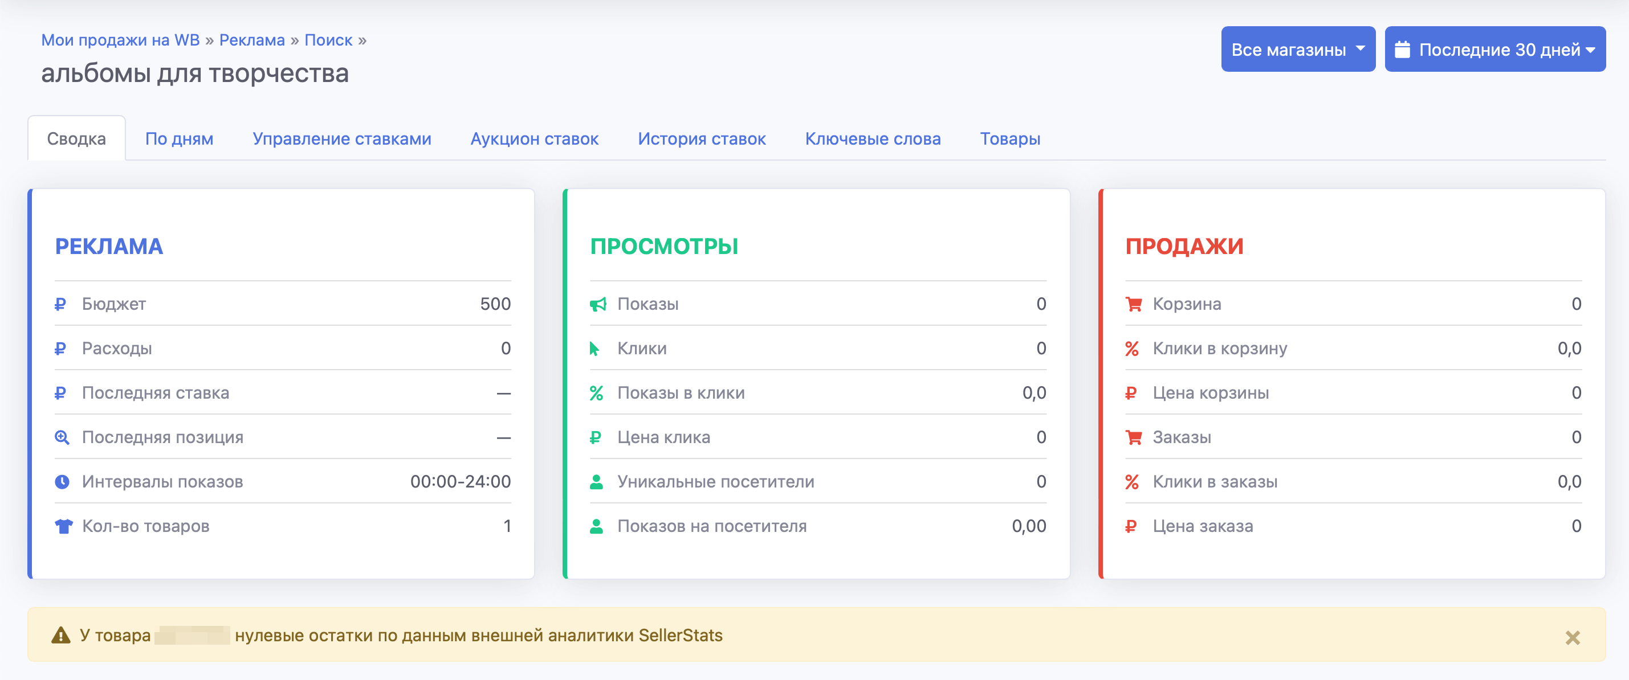1629x680 pixels.
Task: Open the Все магазины dropdown
Action: click(x=1298, y=48)
